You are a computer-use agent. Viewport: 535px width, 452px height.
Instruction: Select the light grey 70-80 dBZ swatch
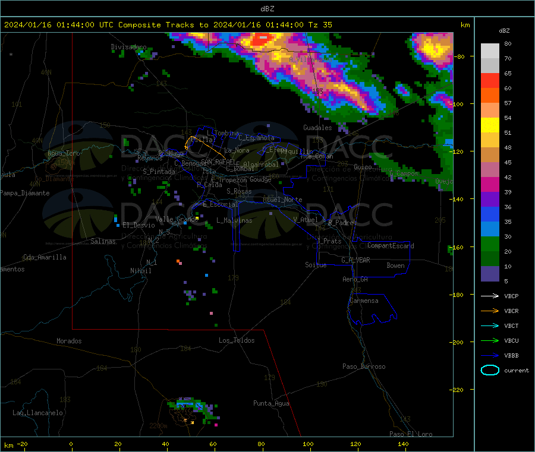(x=490, y=51)
